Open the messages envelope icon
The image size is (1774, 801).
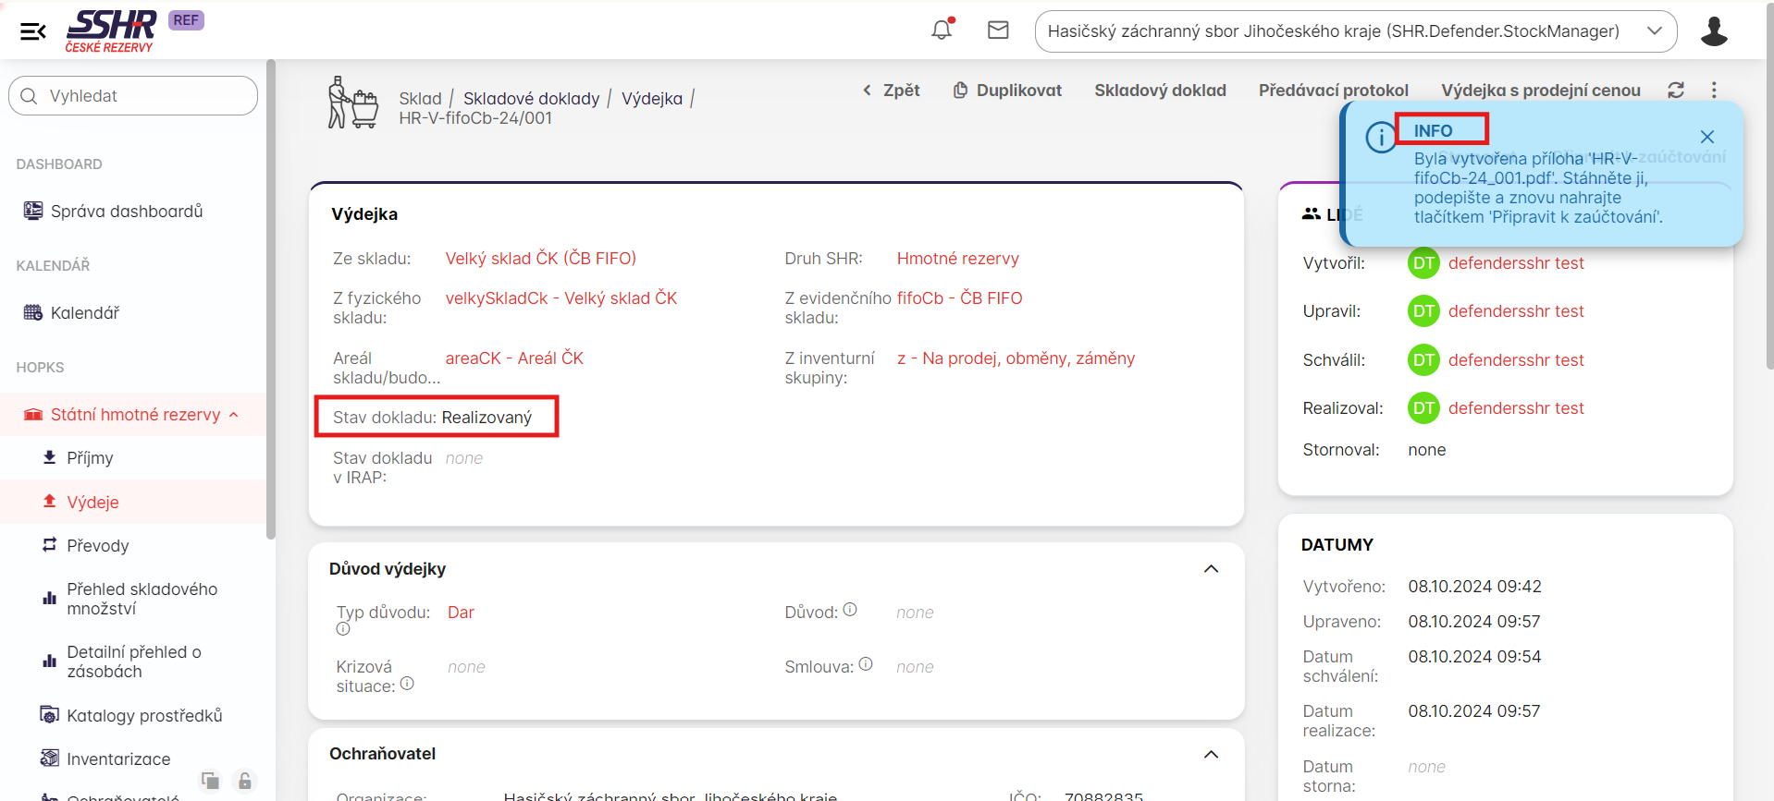pos(998,30)
